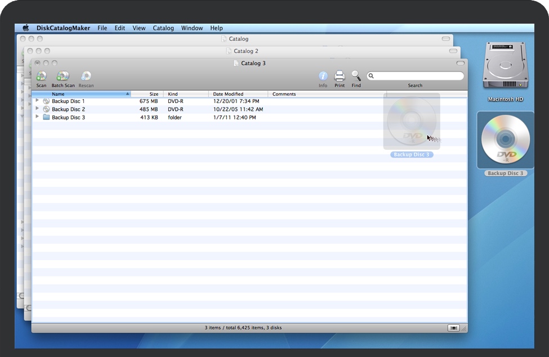Click the Scan toolbar icon
This screenshot has width=549, height=357.
[x=41, y=77]
